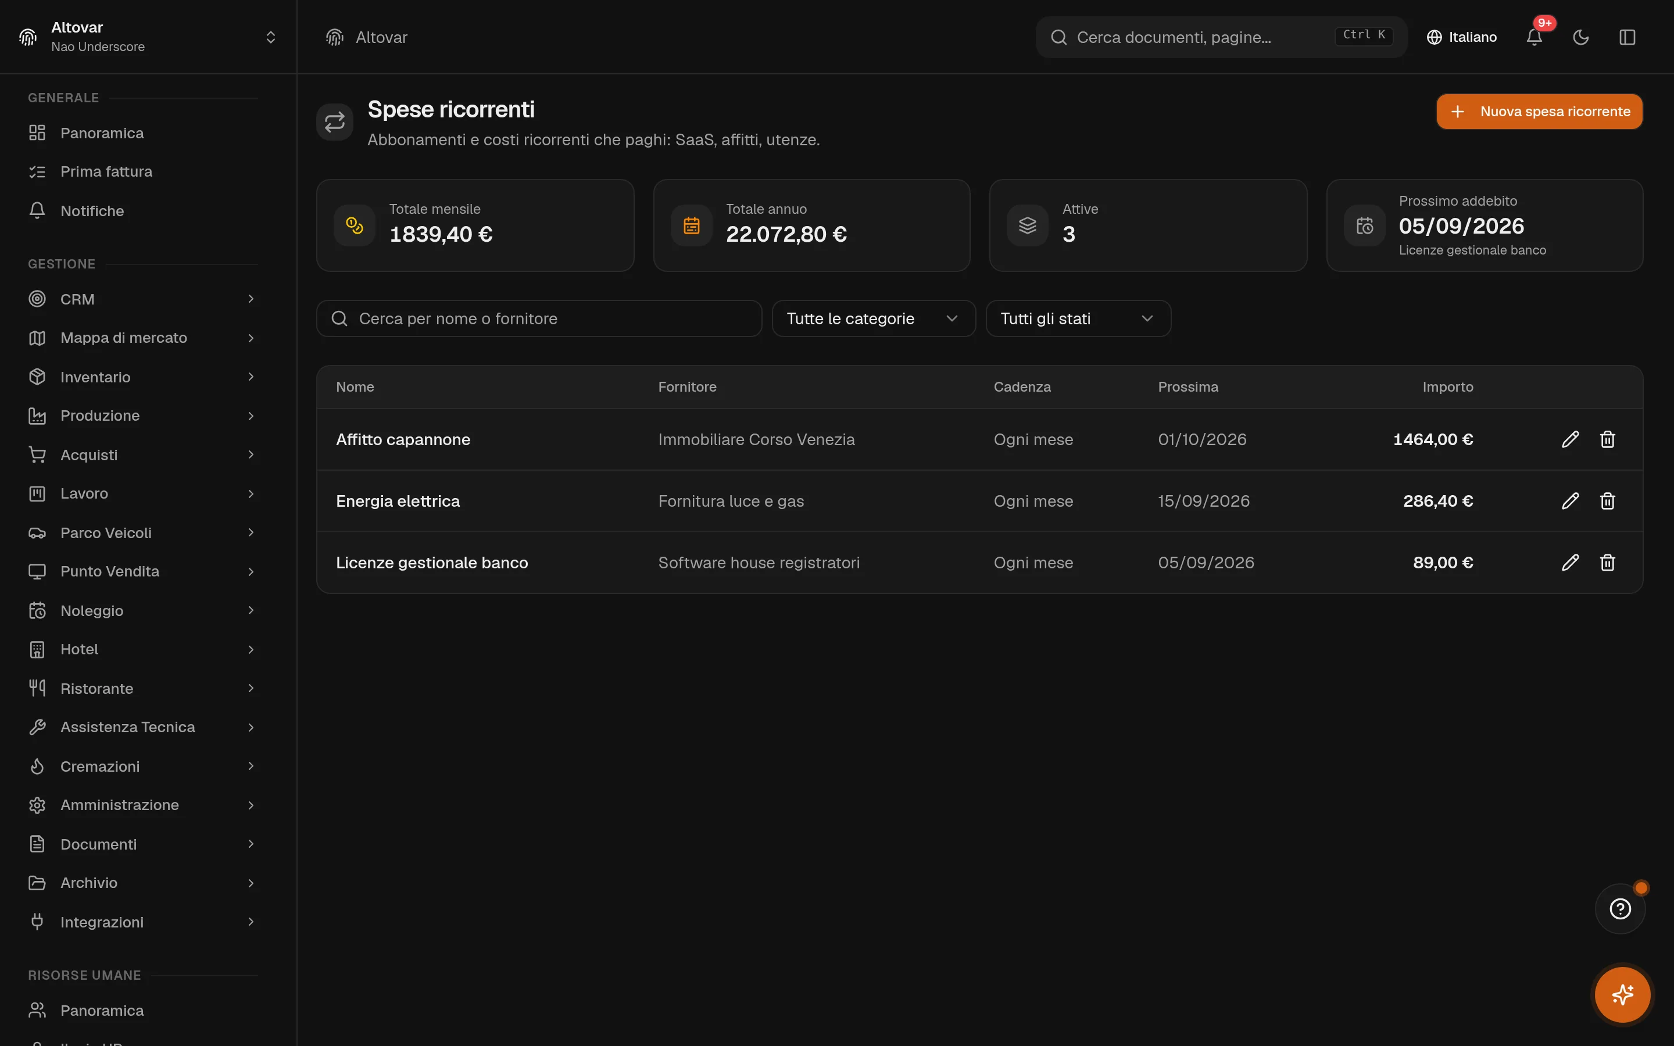Viewport: 1674px width, 1046px height.
Task: Click the Cadenza column header
Action: coord(1022,386)
